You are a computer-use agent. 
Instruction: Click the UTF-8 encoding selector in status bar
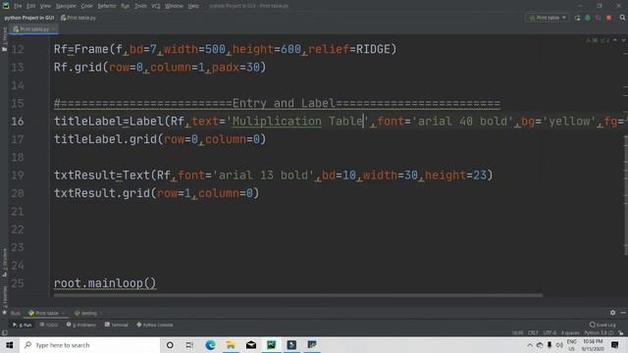pyautogui.click(x=549, y=333)
